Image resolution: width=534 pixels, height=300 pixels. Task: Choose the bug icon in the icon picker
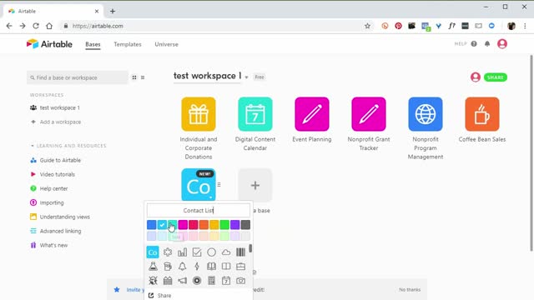153,281
